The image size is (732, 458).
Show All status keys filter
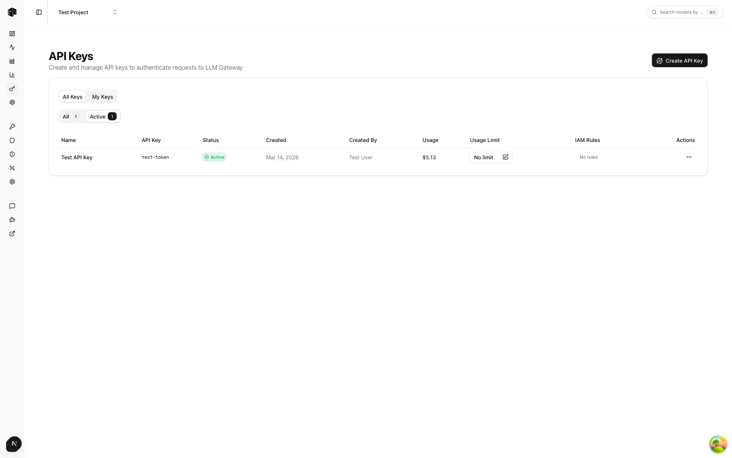(70, 117)
